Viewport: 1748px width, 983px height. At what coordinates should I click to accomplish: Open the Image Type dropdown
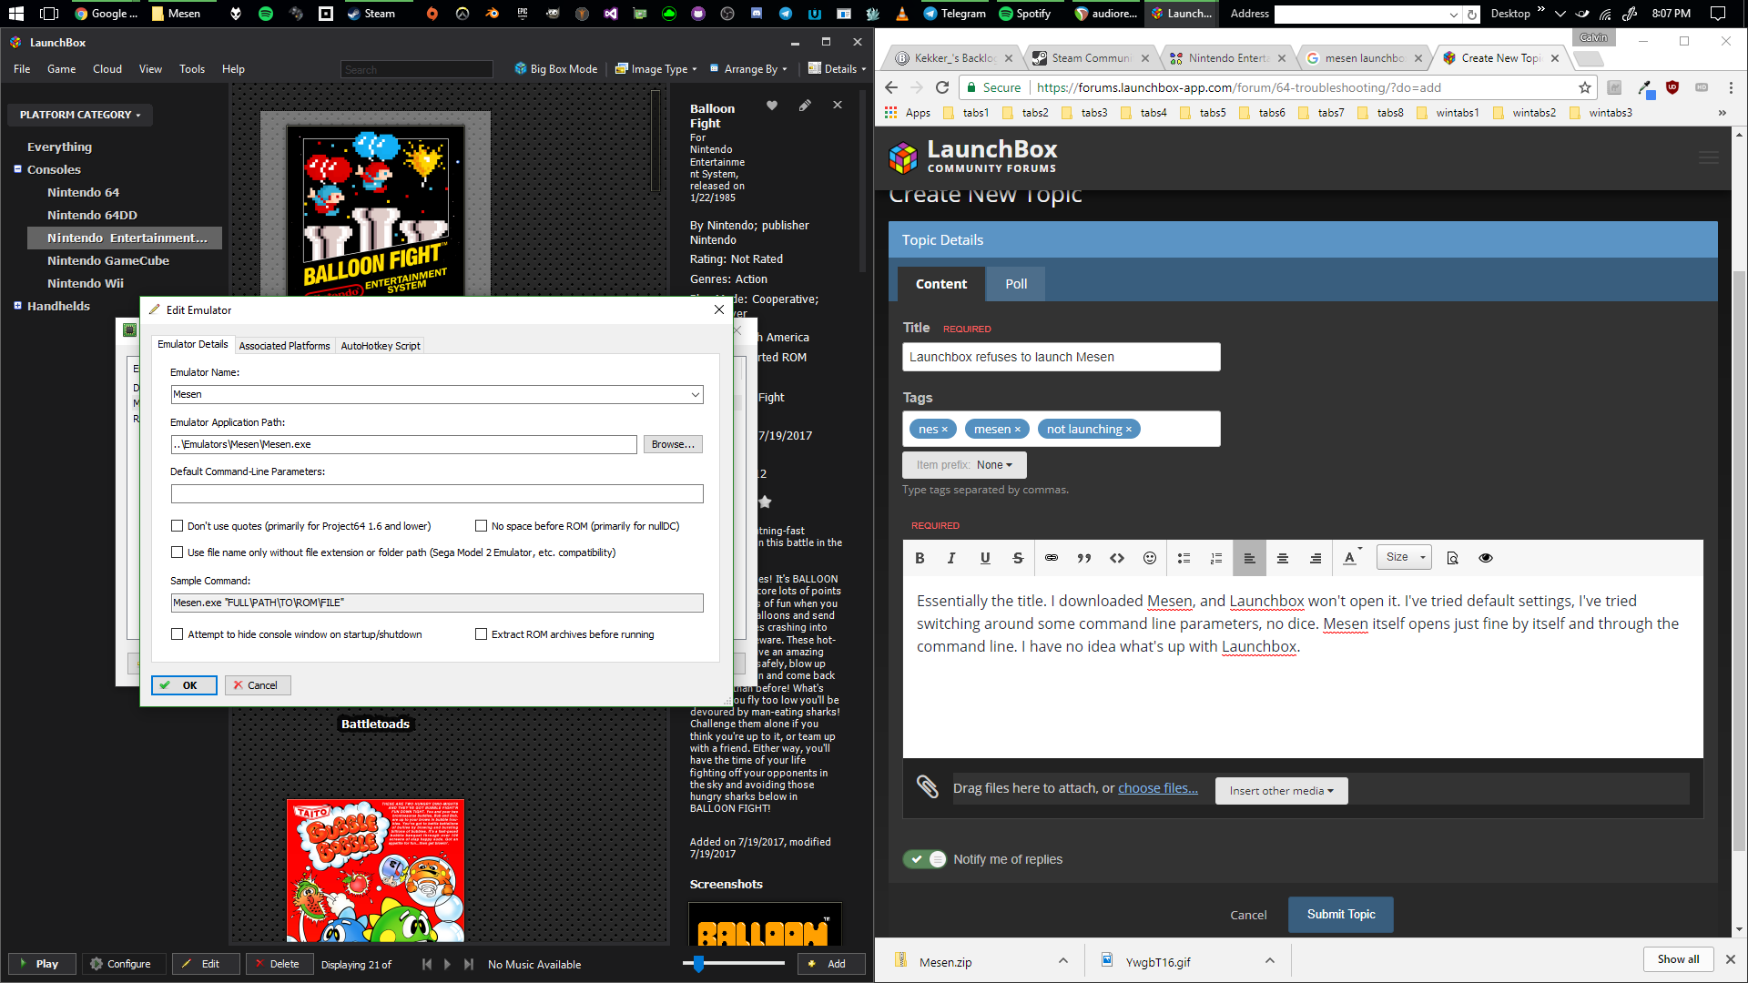[655, 69]
